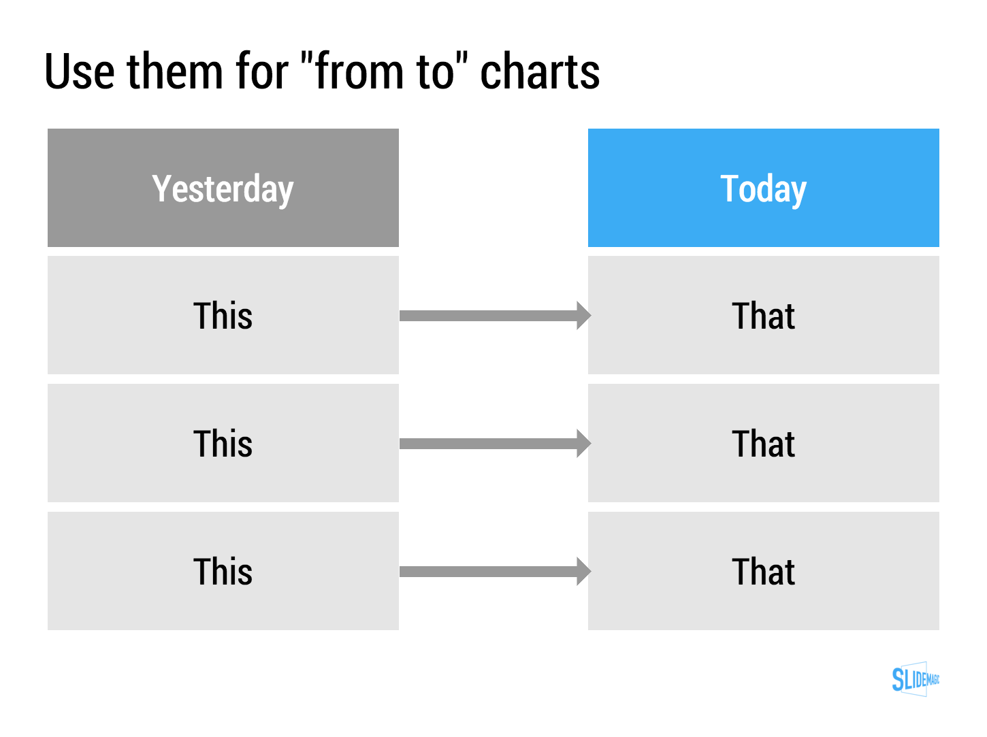Click the slide title text
Image resolution: width=987 pixels, height=737 pixels.
322,71
